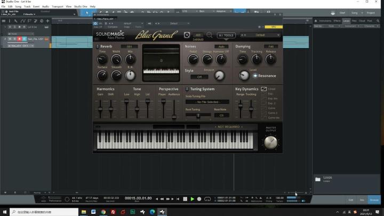
Task: Click the track list icon
Action: tap(3, 21)
